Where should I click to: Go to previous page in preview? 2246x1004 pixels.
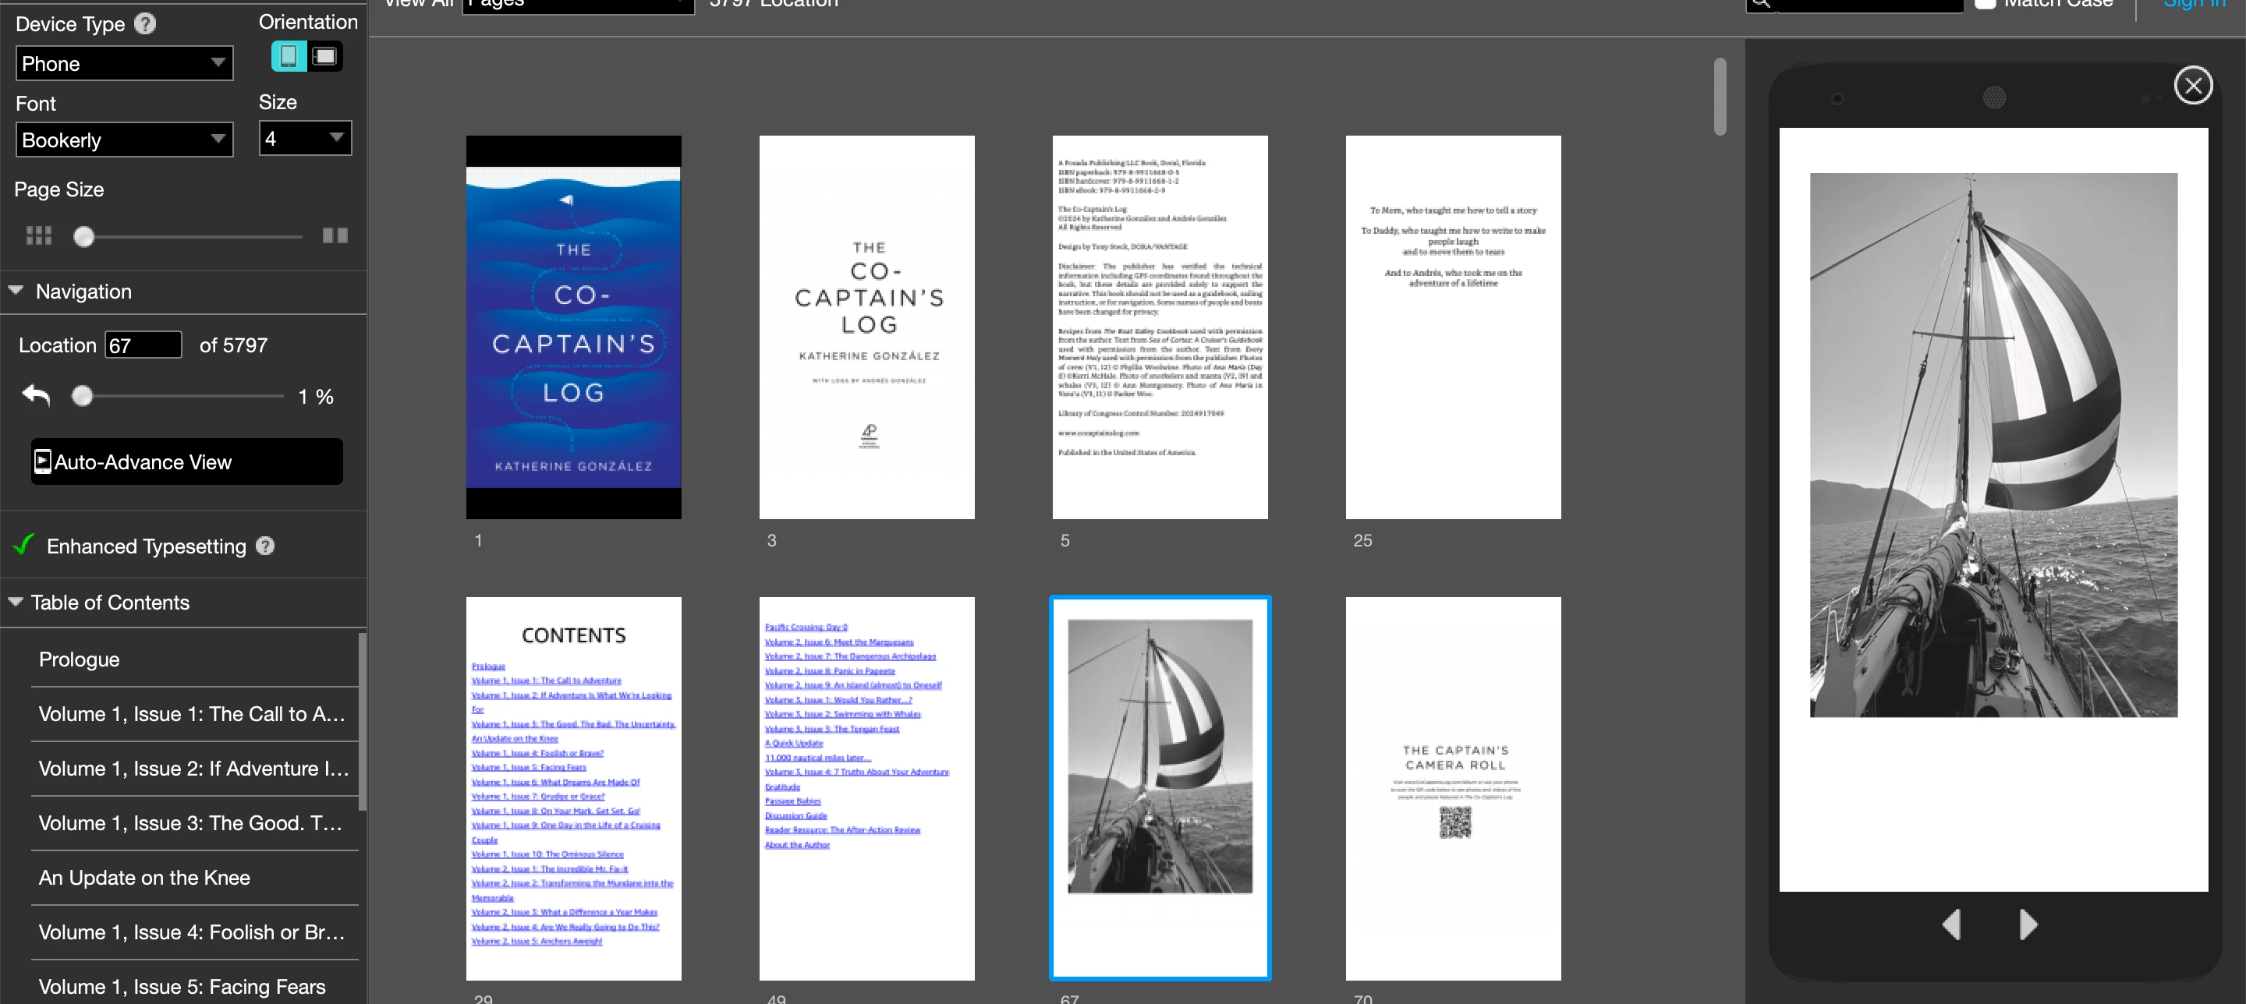(x=1951, y=924)
